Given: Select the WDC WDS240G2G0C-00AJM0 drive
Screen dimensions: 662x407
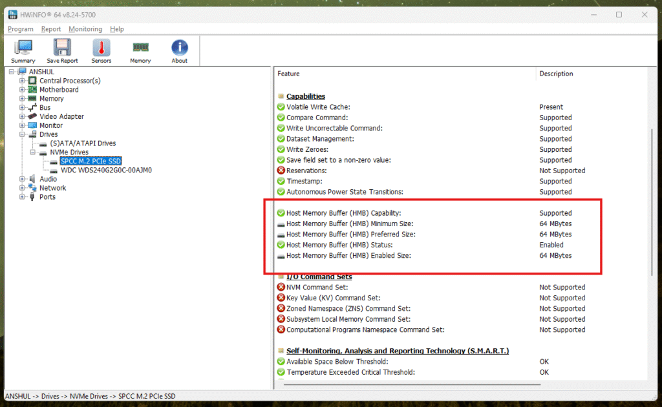Looking at the screenshot, I should point(106,171).
